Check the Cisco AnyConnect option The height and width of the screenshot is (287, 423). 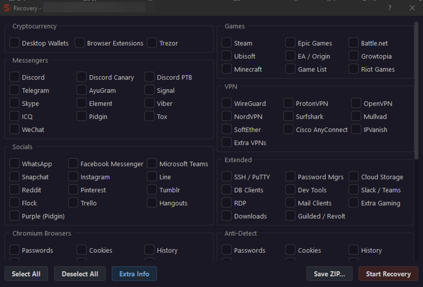click(288, 129)
